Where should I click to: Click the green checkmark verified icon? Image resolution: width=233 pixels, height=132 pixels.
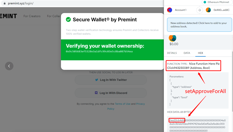coord(68,19)
